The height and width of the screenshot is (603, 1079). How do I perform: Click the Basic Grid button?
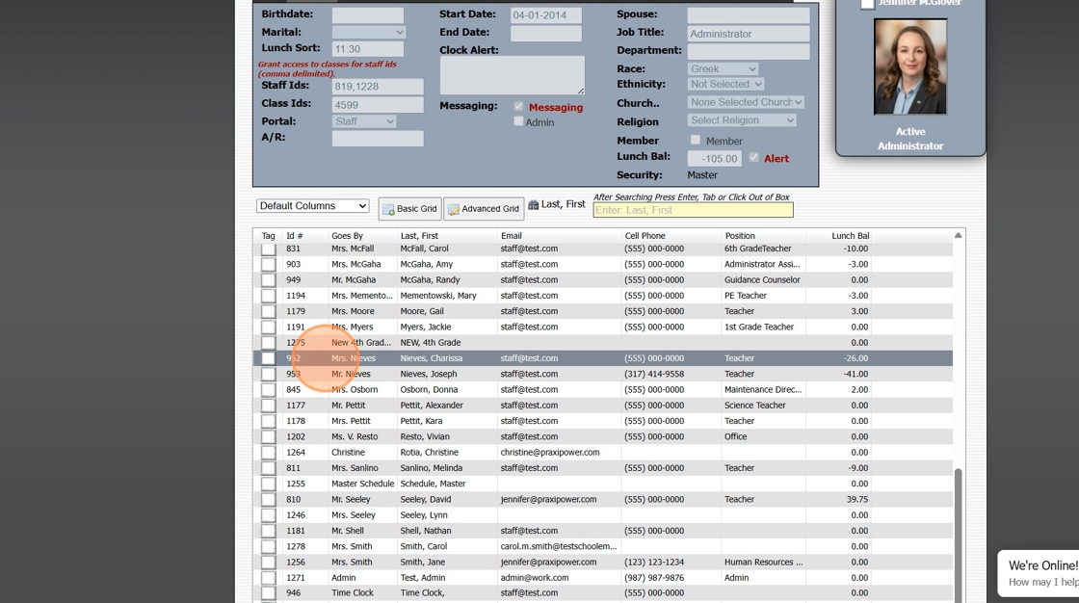(x=409, y=209)
